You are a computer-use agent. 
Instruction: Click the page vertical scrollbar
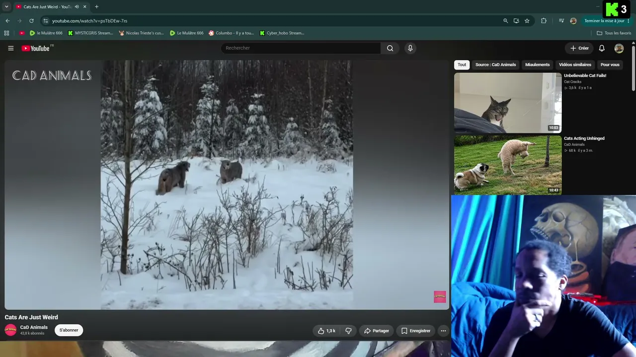point(634,68)
